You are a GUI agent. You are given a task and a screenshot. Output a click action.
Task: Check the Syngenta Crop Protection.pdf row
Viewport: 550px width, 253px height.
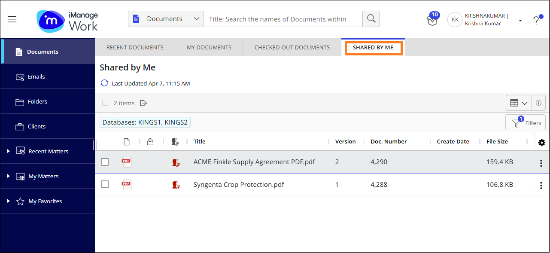(105, 184)
